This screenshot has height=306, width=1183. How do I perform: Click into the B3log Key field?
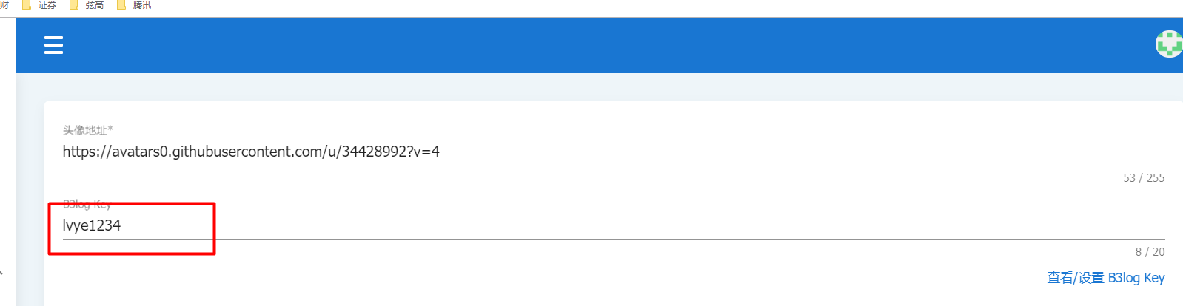(592, 225)
